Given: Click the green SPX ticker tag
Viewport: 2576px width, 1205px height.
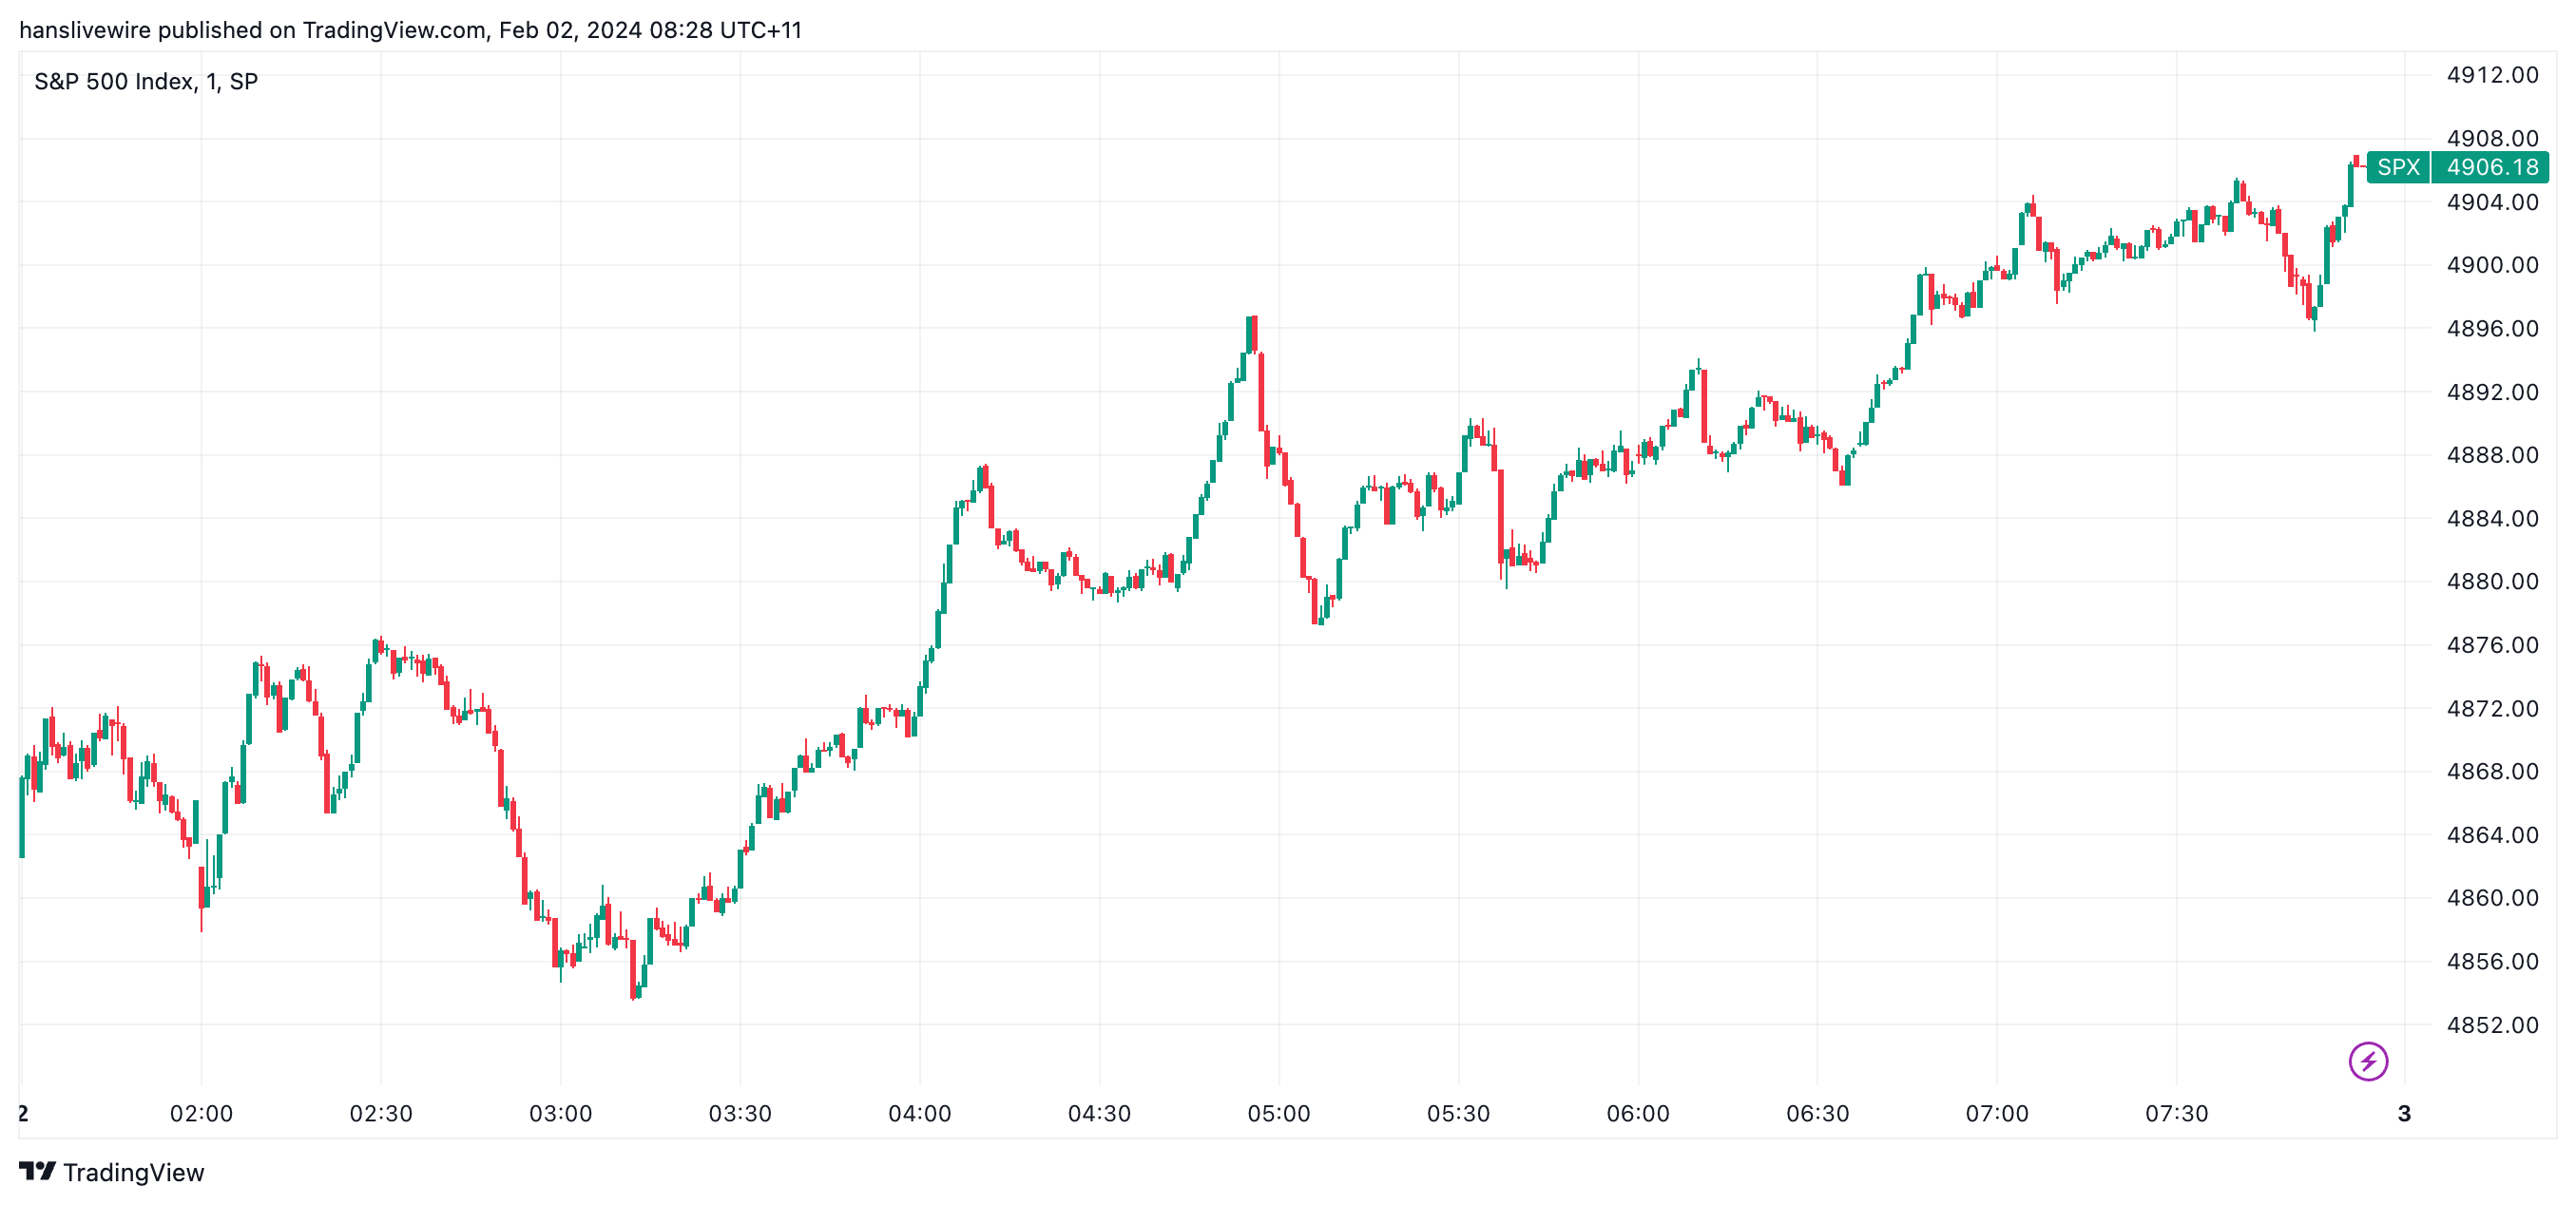Looking at the screenshot, I should pyautogui.click(x=2397, y=167).
